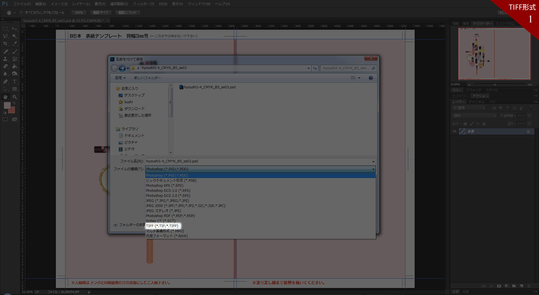Change screen mode icon
Screen dimensions: 539x295
(15, 119)
